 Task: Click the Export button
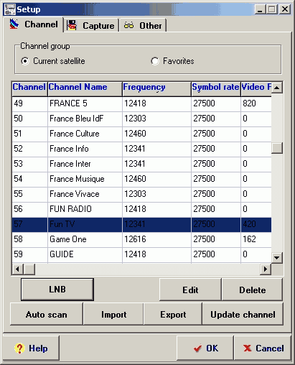(x=173, y=314)
